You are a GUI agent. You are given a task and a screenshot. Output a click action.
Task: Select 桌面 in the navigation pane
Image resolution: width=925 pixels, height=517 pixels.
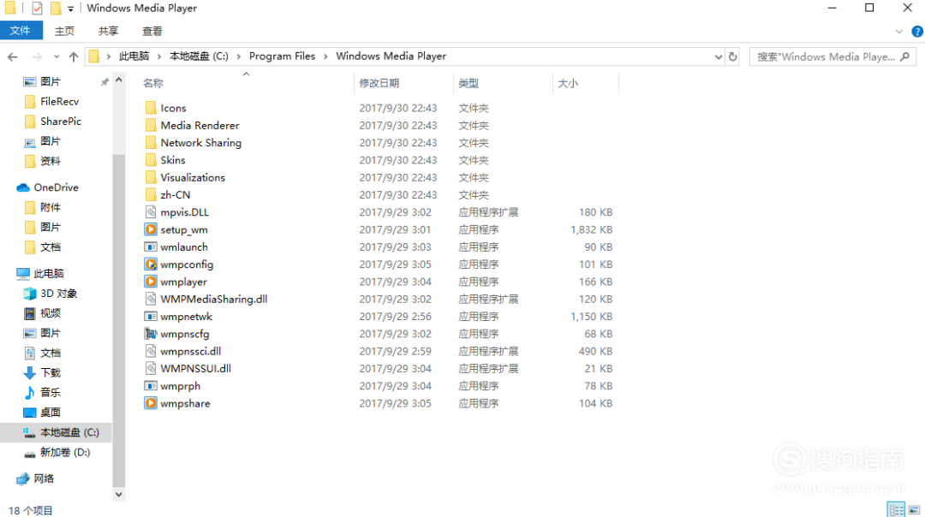[x=51, y=413]
